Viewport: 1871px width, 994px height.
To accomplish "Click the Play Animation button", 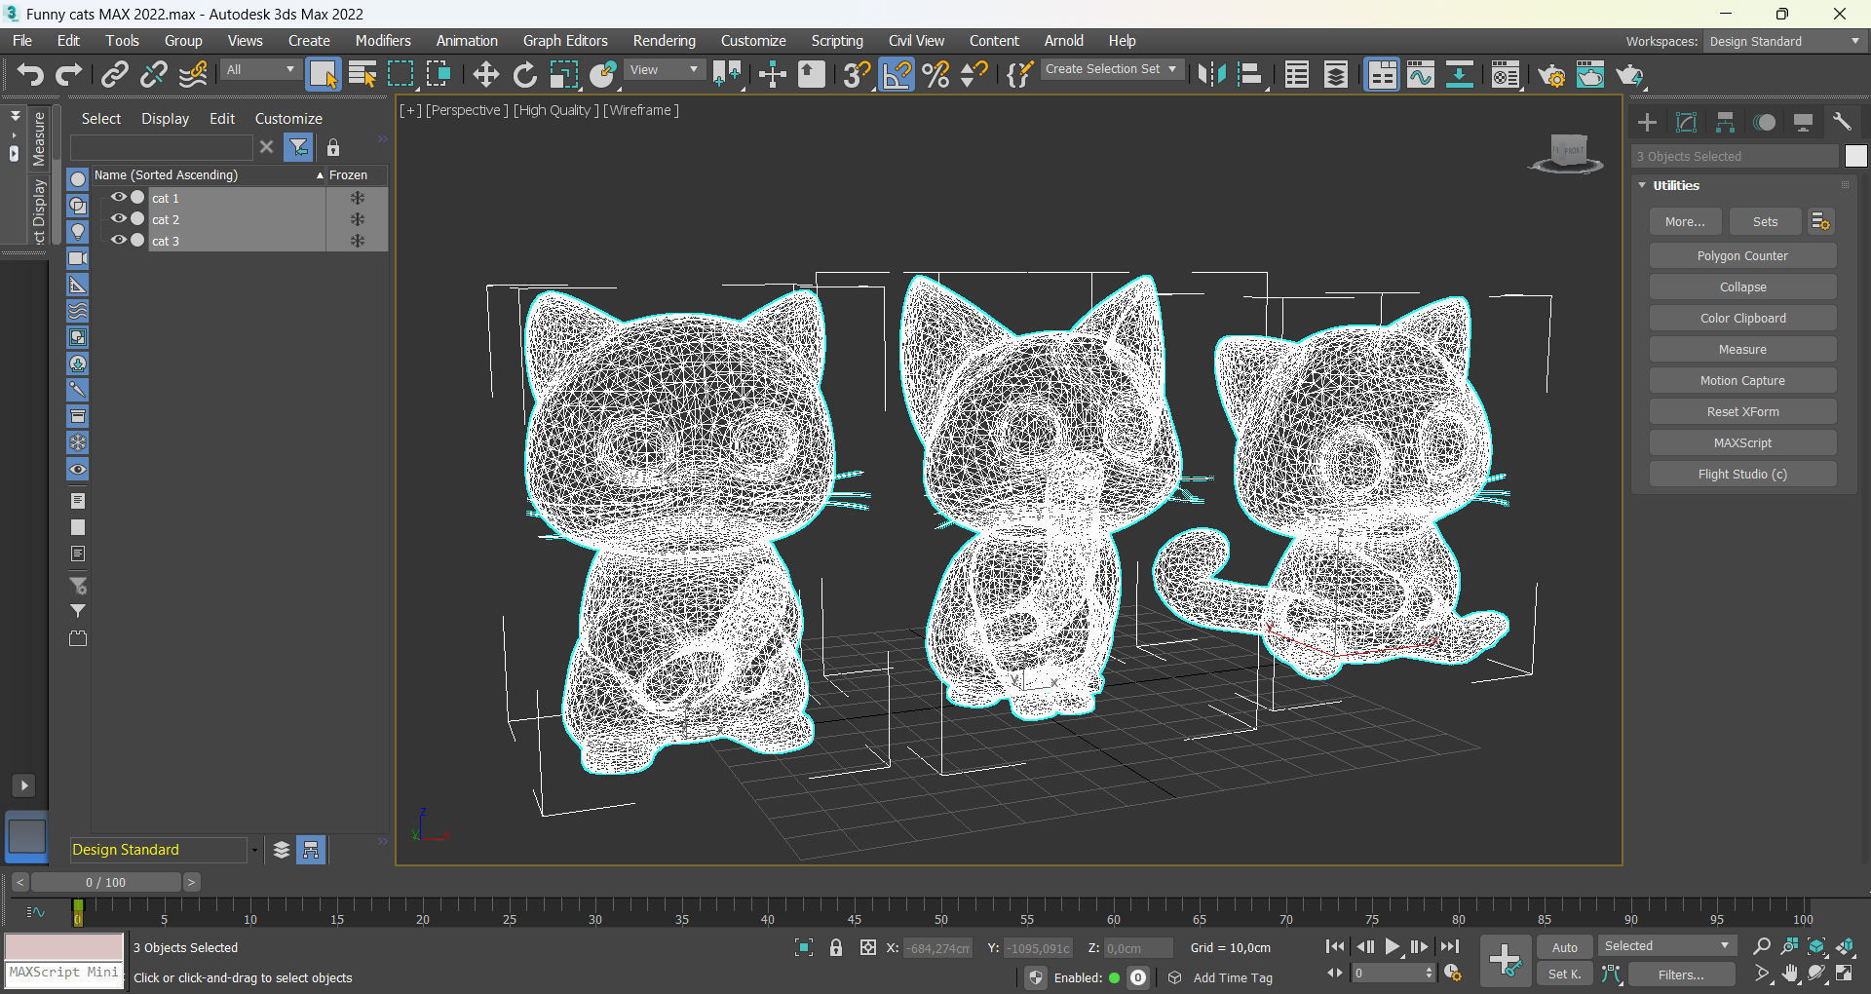I will (x=1392, y=946).
